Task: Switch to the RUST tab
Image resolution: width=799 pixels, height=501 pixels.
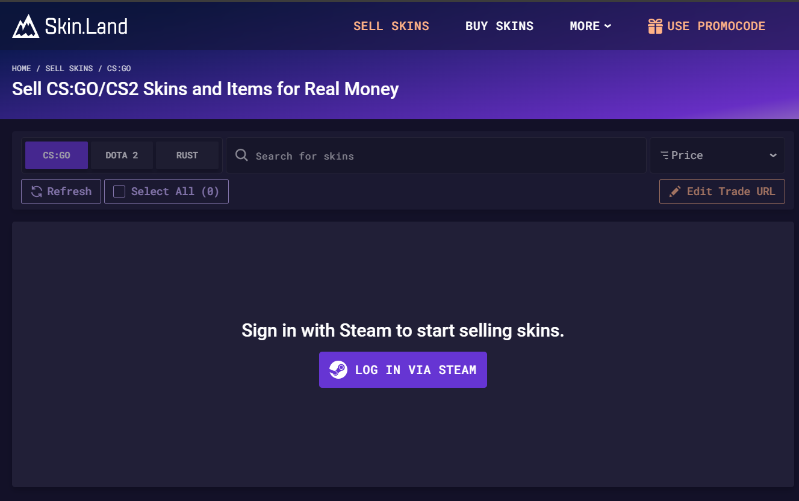Action: pos(187,155)
